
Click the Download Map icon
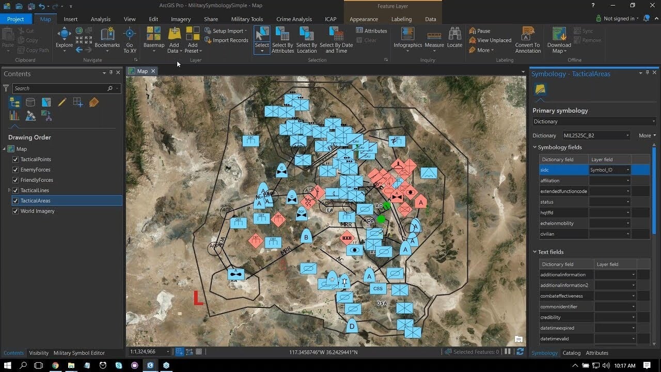(x=559, y=34)
